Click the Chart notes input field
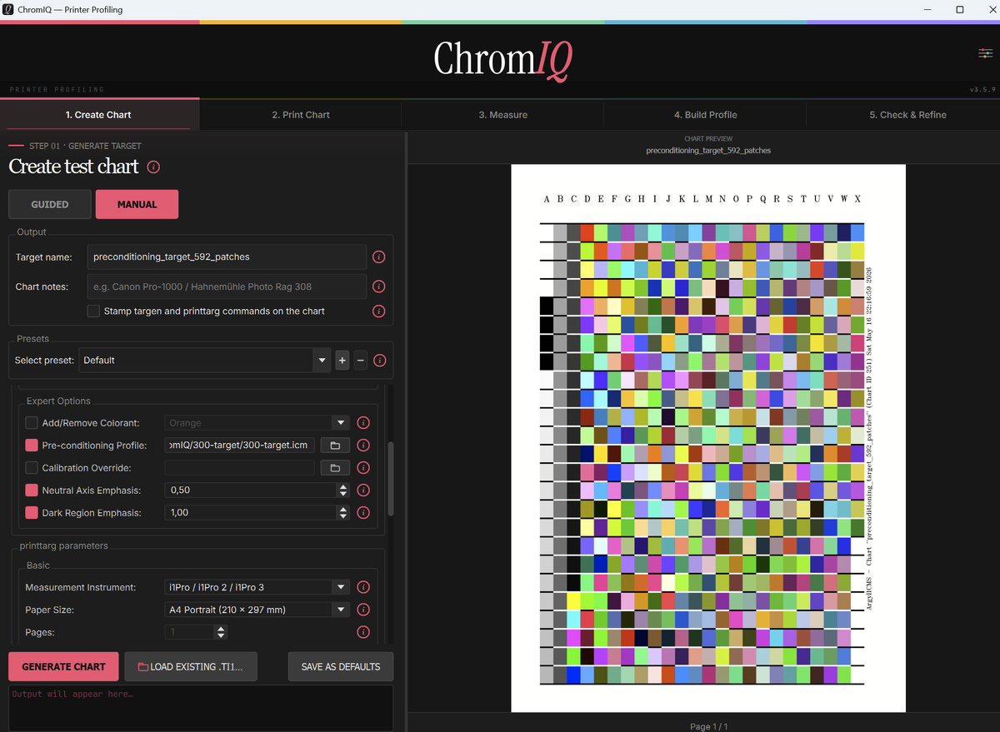Image resolution: width=1000 pixels, height=732 pixels. (x=227, y=286)
